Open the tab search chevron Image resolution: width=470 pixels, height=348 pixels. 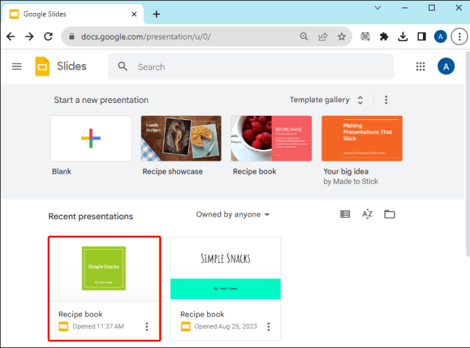(377, 7)
